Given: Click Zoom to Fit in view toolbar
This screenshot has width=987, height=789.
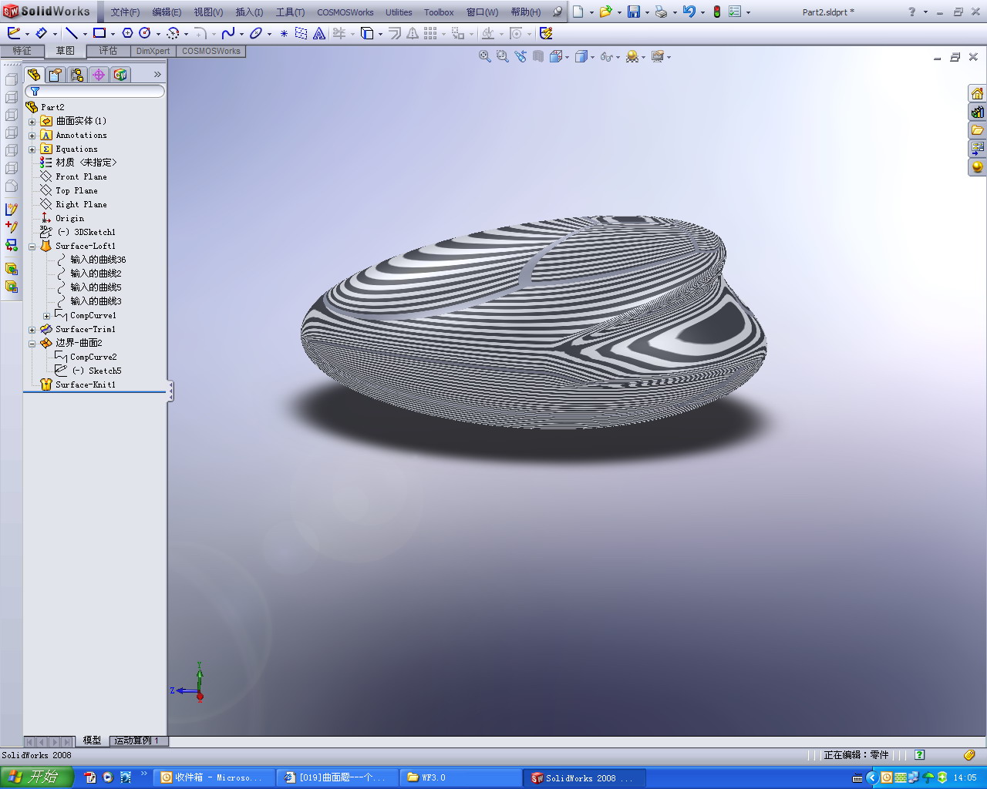Looking at the screenshot, I should tap(485, 56).
